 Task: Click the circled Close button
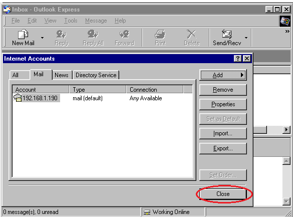coord(223,194)
